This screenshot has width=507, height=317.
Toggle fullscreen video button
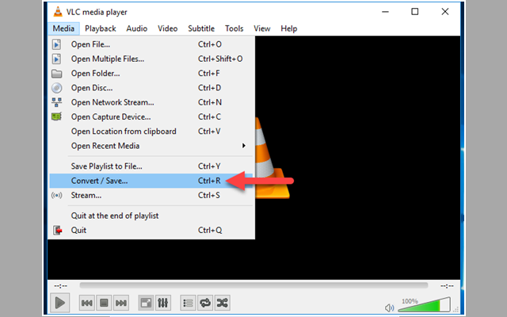click(x=146, y=303)
